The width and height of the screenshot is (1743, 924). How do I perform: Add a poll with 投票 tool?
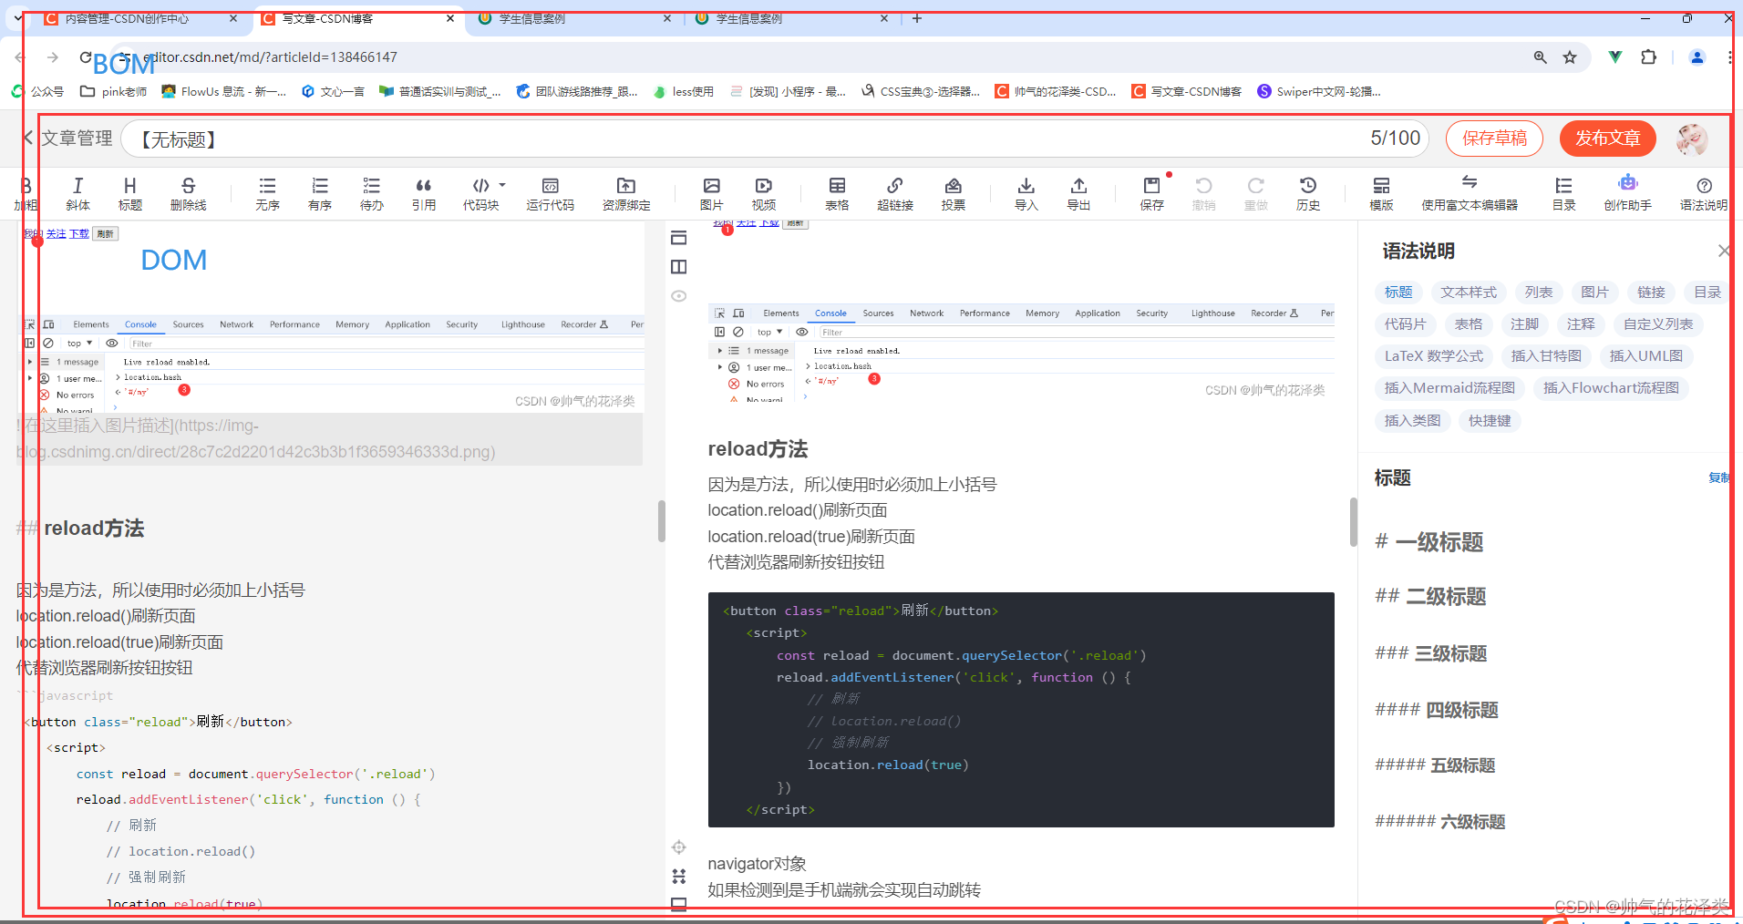(x=954, y=194)
